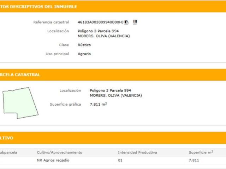Click 'Polígono 3 Parcela 994' beside the parcel thumbnail
This screenshot has width=226, height=169.
tap(110, 90)
